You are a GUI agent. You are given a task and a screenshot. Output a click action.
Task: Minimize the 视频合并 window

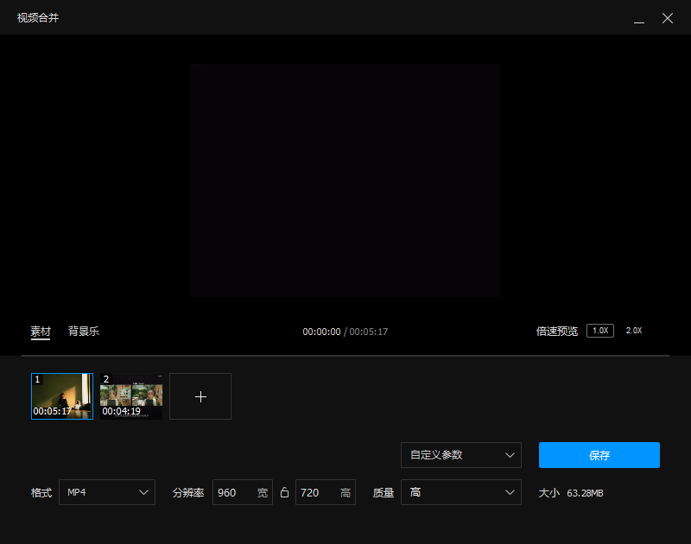coord(637,18)
